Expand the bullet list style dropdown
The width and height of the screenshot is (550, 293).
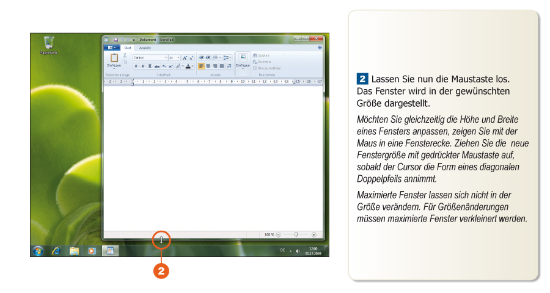tap(221, 57)
